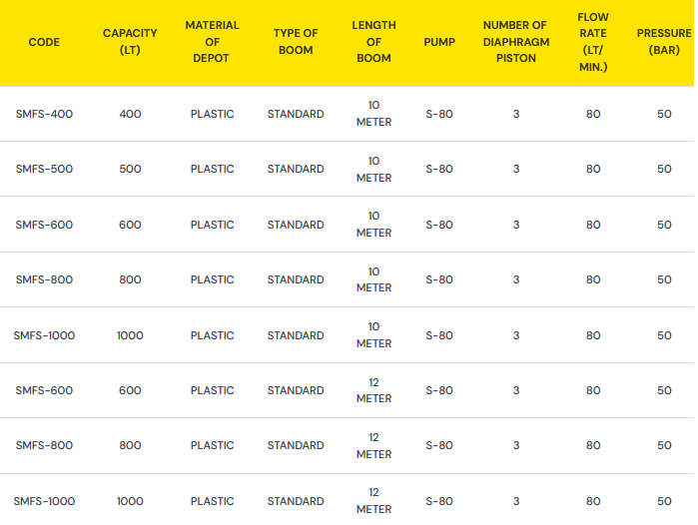Click PLASTIC in the SMFS-500 row
This screenshot has height=525, width=698.
(212, 169)
